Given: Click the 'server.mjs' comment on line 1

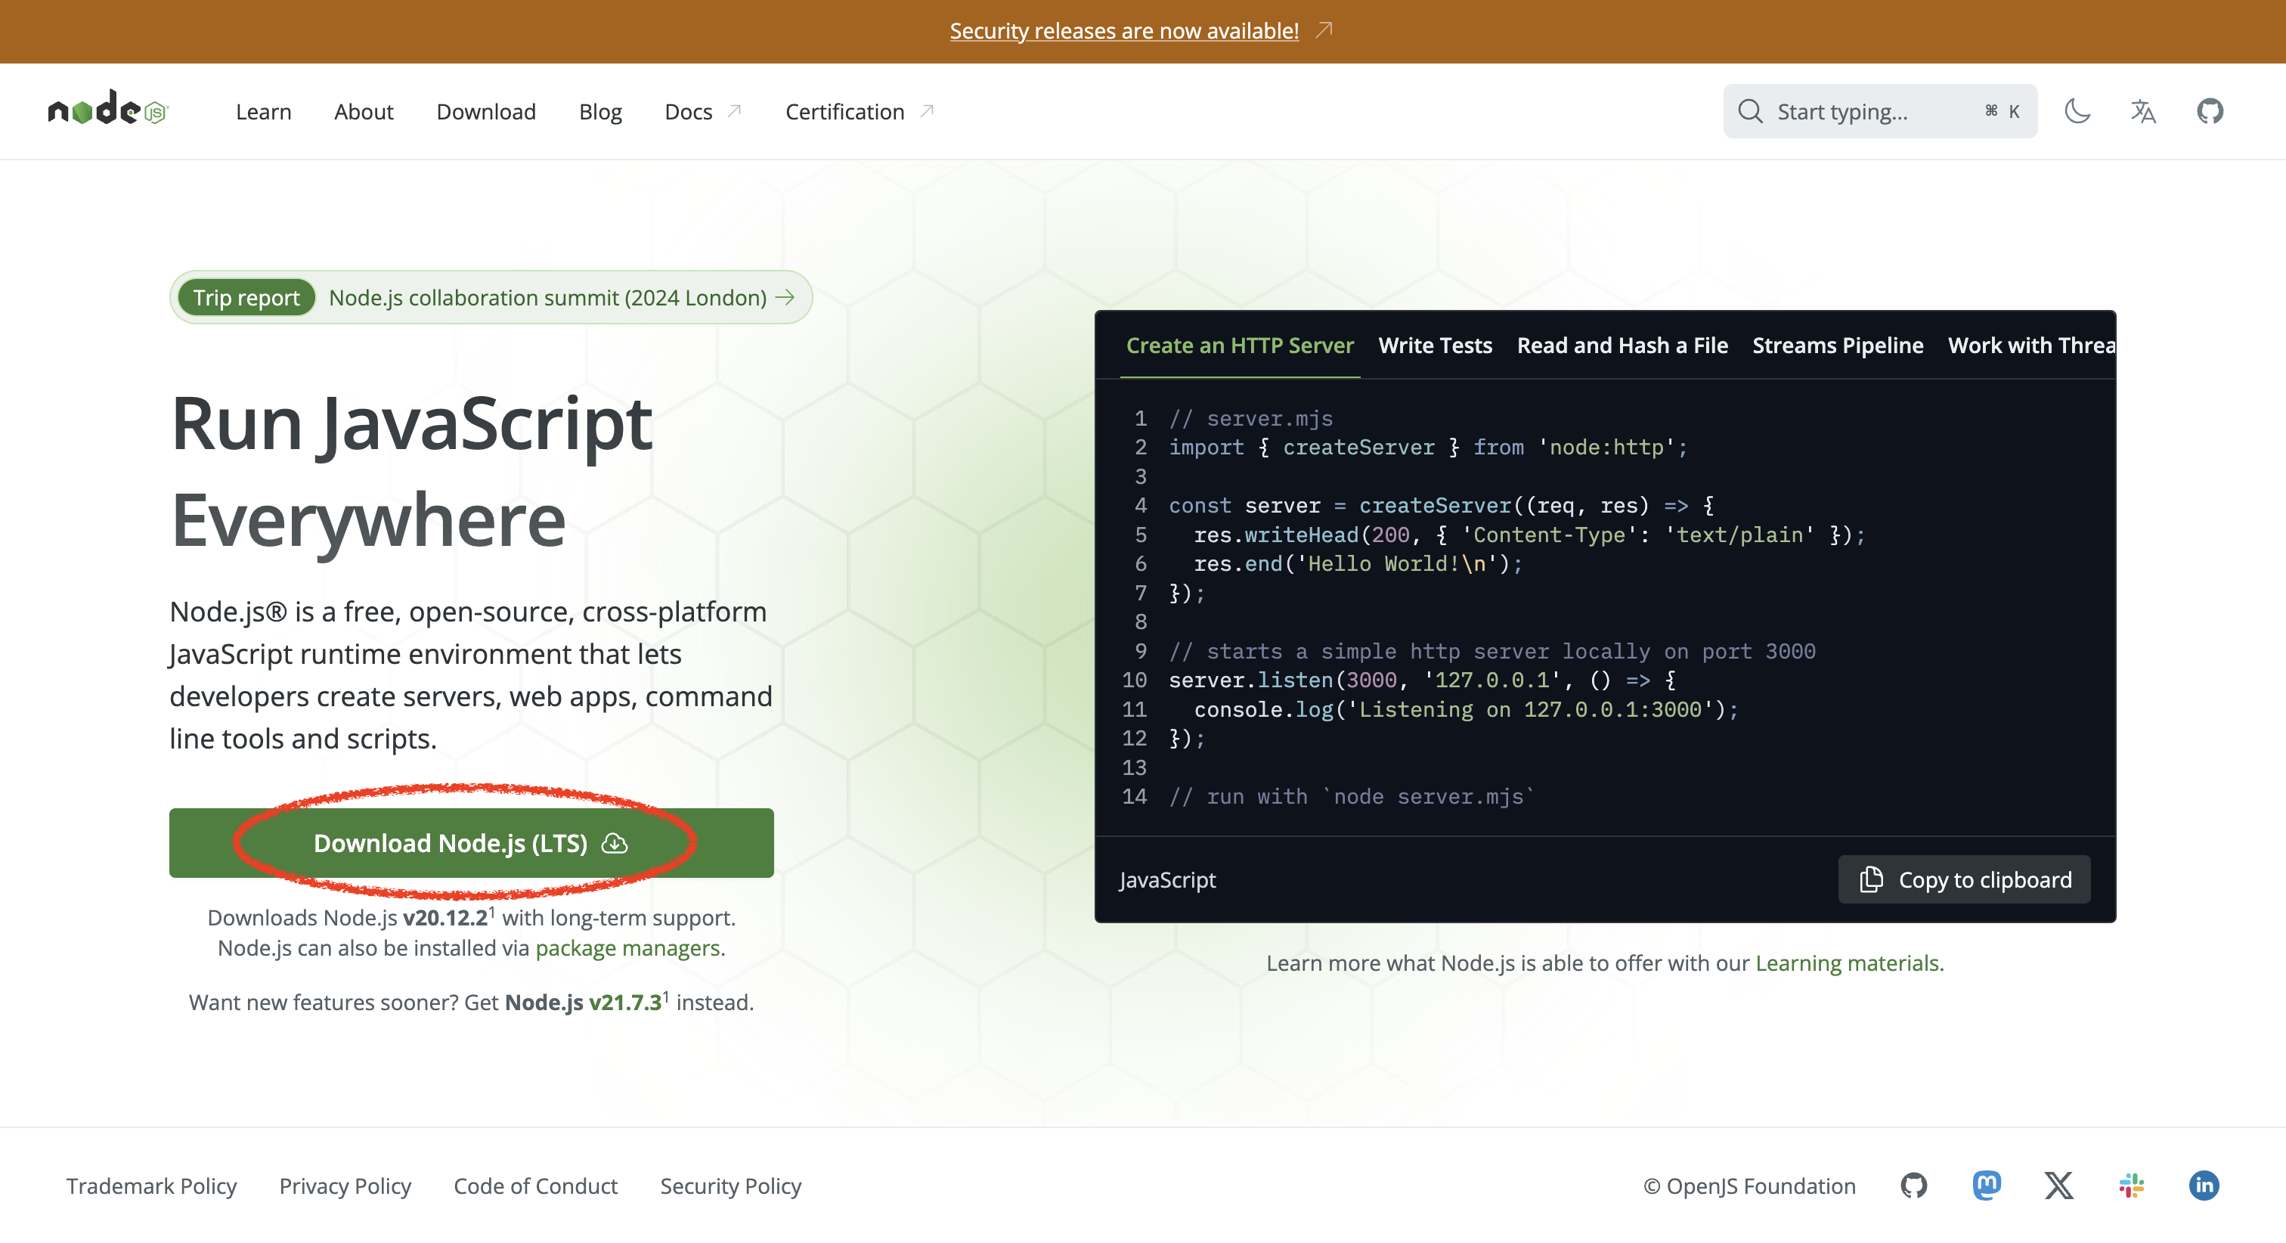Looking at the screenshot, I should [x=1250, y=418].
